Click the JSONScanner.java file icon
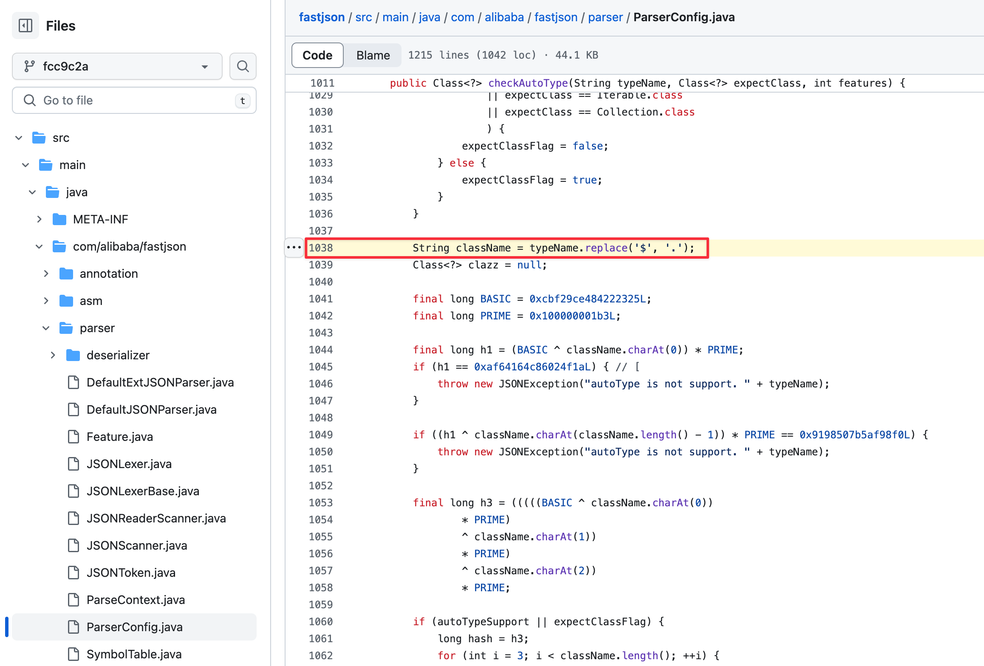Screen dimensions: 984x666 74,545
